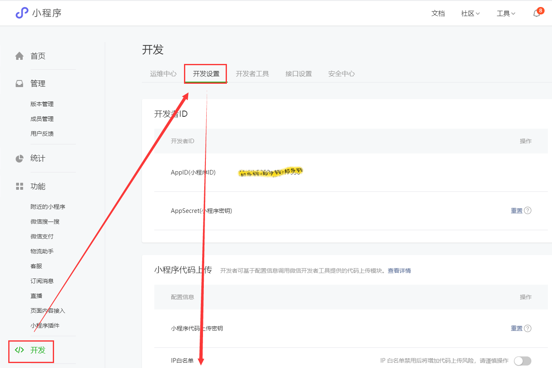The width and height of the screenshot is (552, 368).
Task: Click the grid icon beside 功能
Action: pos(19,186)
